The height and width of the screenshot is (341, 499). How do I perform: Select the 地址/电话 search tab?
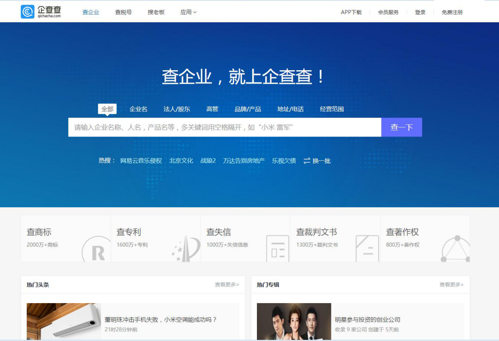[x=290, y=109]
